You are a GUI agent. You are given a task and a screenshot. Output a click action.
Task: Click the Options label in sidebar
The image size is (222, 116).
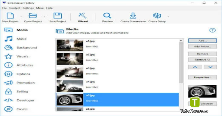point(23,74)
